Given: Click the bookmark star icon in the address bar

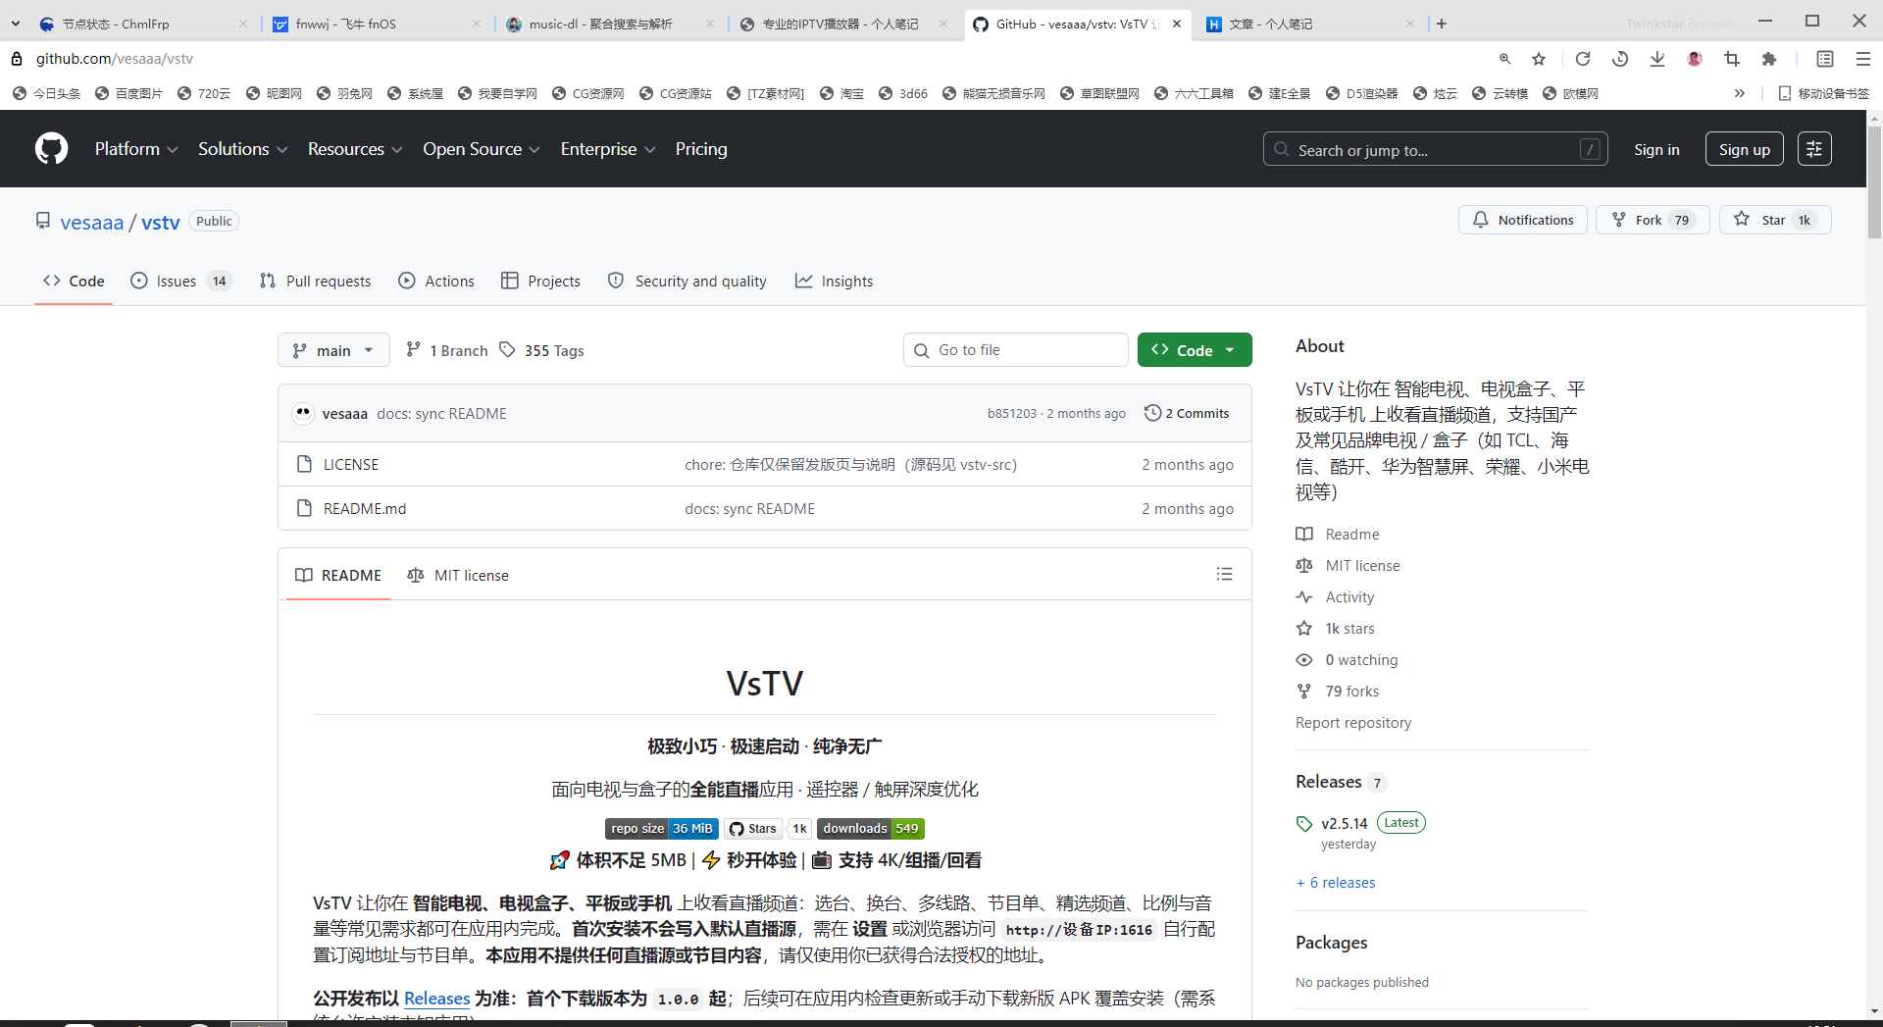Looking at the screenshot, I should click(x=1539, y=59).
